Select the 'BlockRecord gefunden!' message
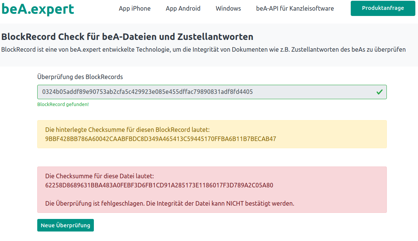 (x=63, y=105)
